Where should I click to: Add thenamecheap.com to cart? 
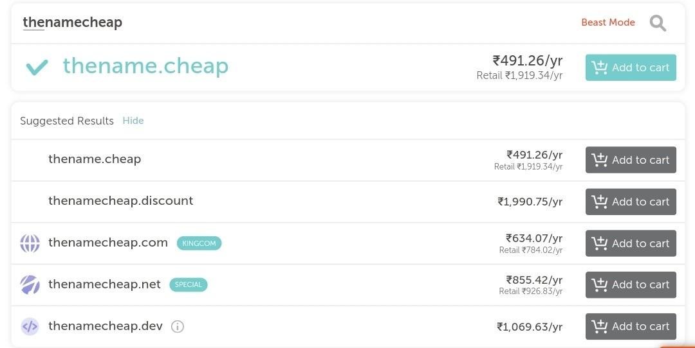(x=631, y=243)
